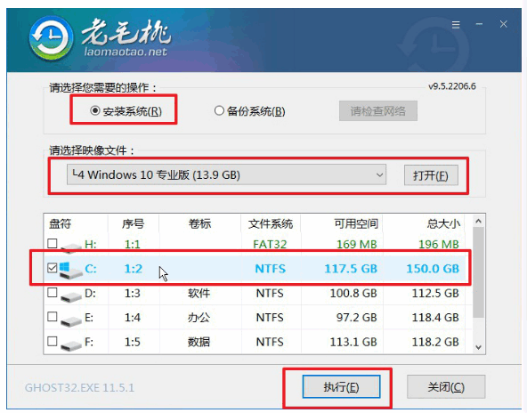Open the hamburger menu icon in title bar
The image size is (527, 413).
point(456,25)
